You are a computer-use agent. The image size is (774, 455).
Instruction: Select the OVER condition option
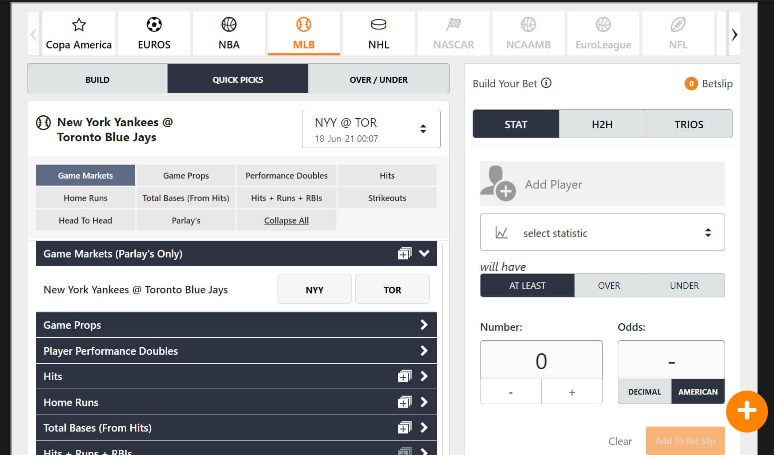point(609,286)
